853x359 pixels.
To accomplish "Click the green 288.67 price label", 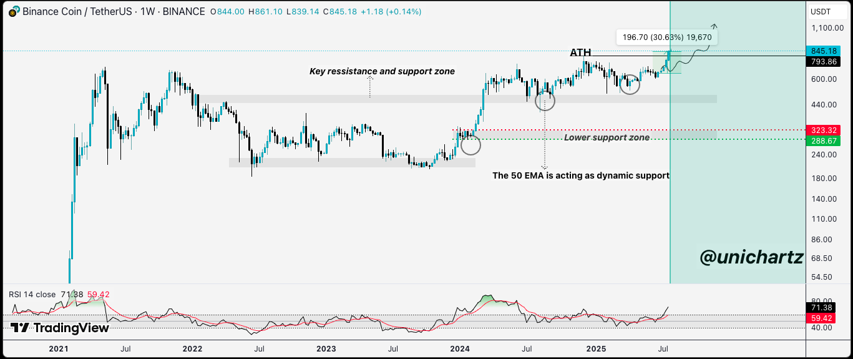I will point(823,142).
